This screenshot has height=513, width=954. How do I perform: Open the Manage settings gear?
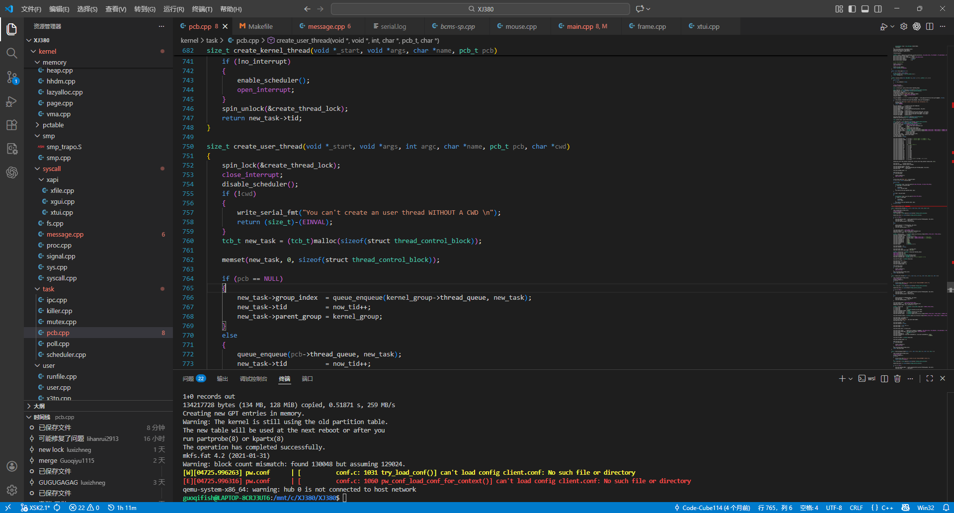[x=12, y=490]
